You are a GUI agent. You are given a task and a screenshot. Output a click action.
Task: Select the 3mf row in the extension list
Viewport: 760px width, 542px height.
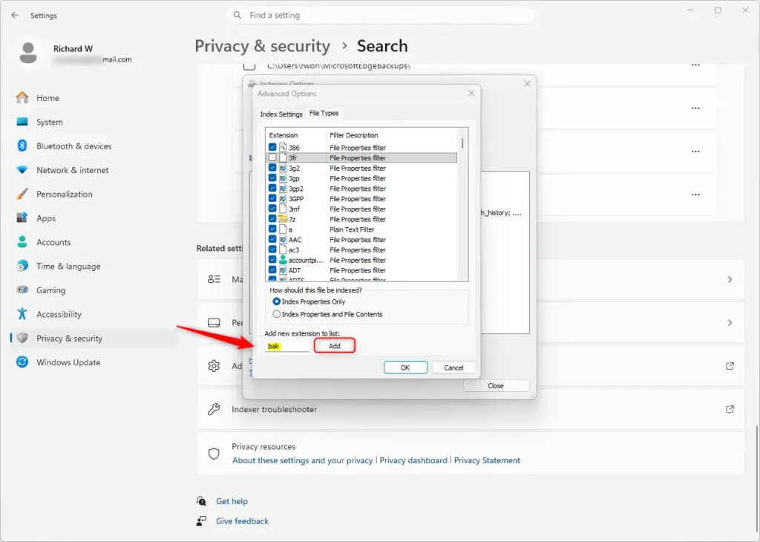[x=361, y=209]
